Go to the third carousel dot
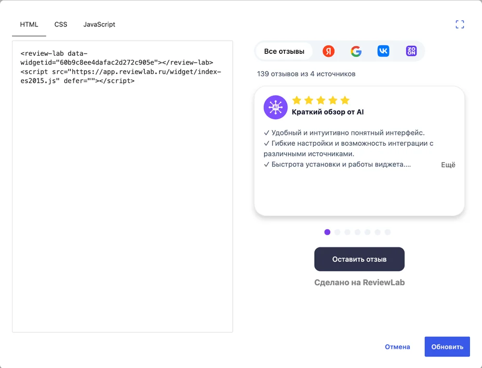Image resolution: width=482 pixels, height=368 pixels. pos(348,232)
